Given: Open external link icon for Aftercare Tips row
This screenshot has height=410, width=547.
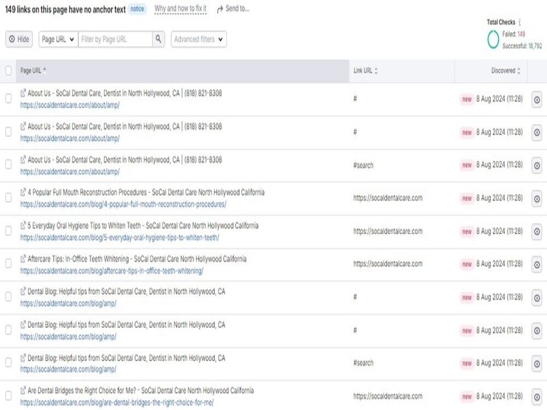Looking at the screenshot, I should [23, 259].
